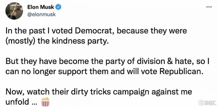Click the line starting 'can no longer support'
Image resolution: width=218 pixels, height=107 pixels.
[x=104, y=72]
